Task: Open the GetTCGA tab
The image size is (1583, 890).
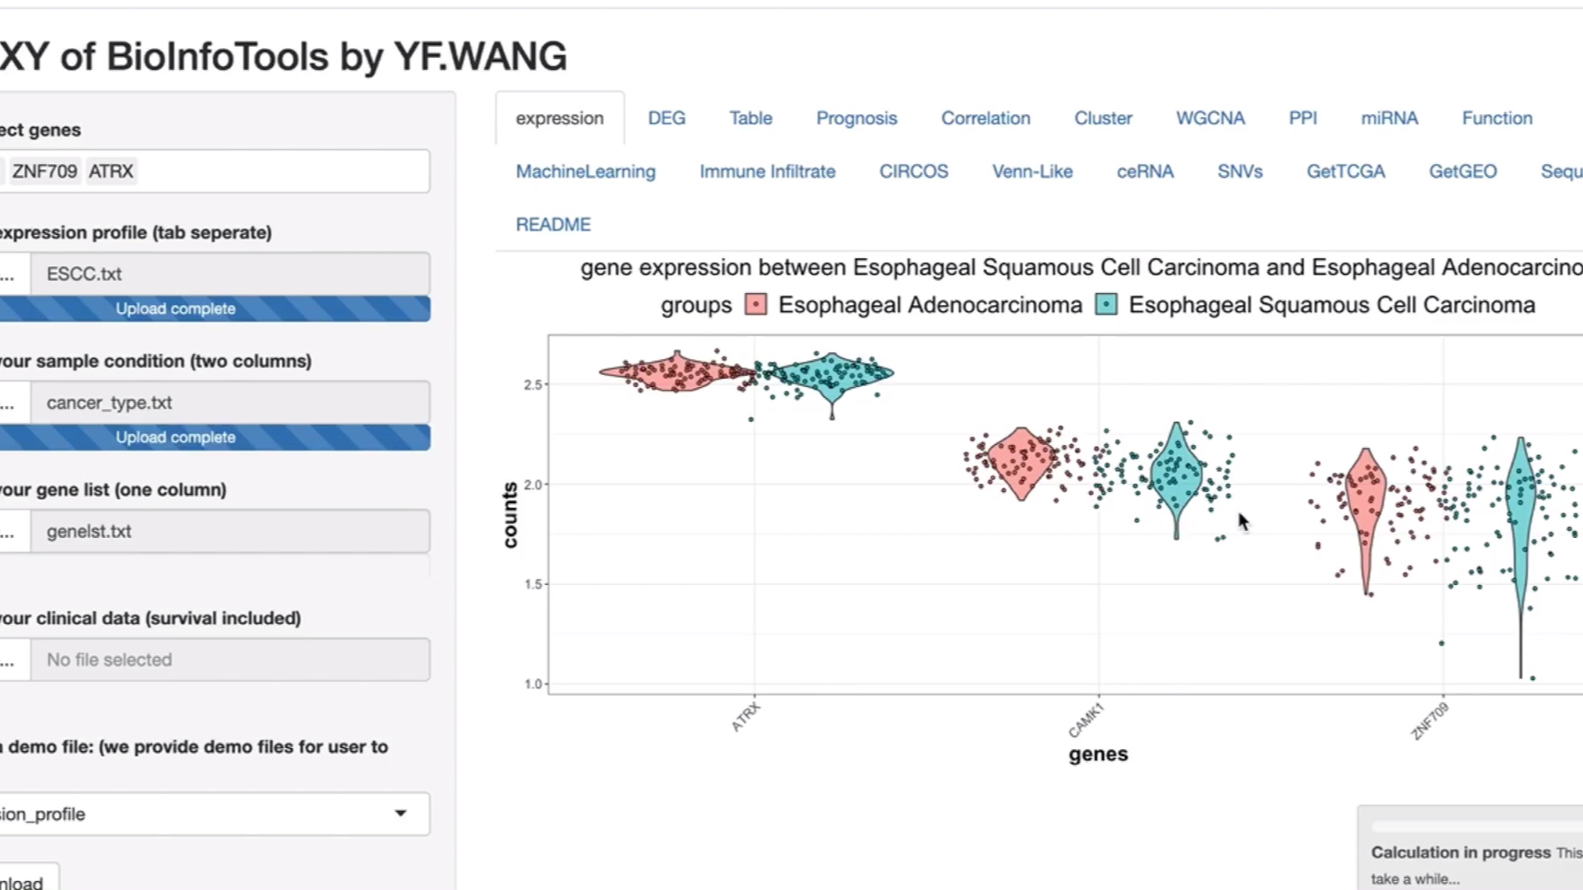Action: [x=1345, y=171]
